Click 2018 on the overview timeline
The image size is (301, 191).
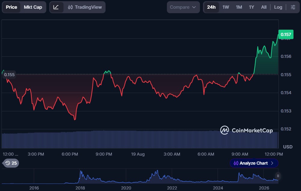pyautogui.click(x=80, y=188)
